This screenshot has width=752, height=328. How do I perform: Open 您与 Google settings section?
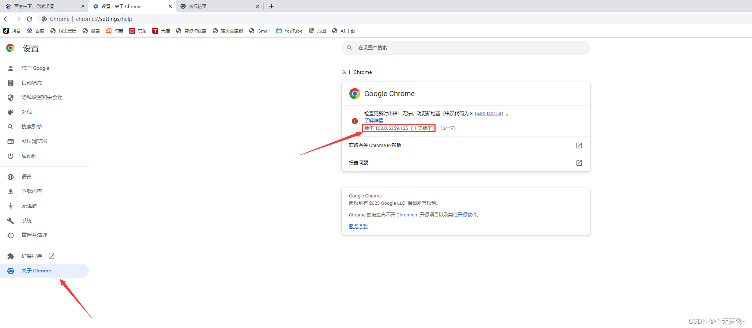pyautogui.click(x=45, y=68)
